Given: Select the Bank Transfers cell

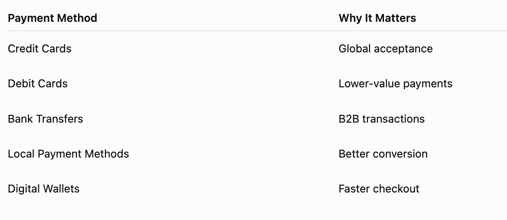Looking at the screenshot, I should [x=45, y=119].
